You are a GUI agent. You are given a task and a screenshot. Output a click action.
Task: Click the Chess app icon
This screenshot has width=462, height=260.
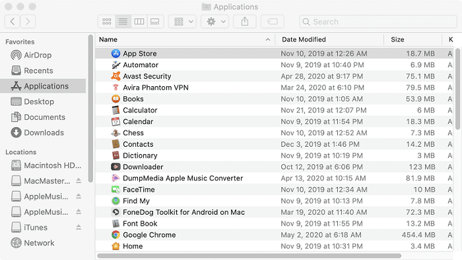point(115,133)
